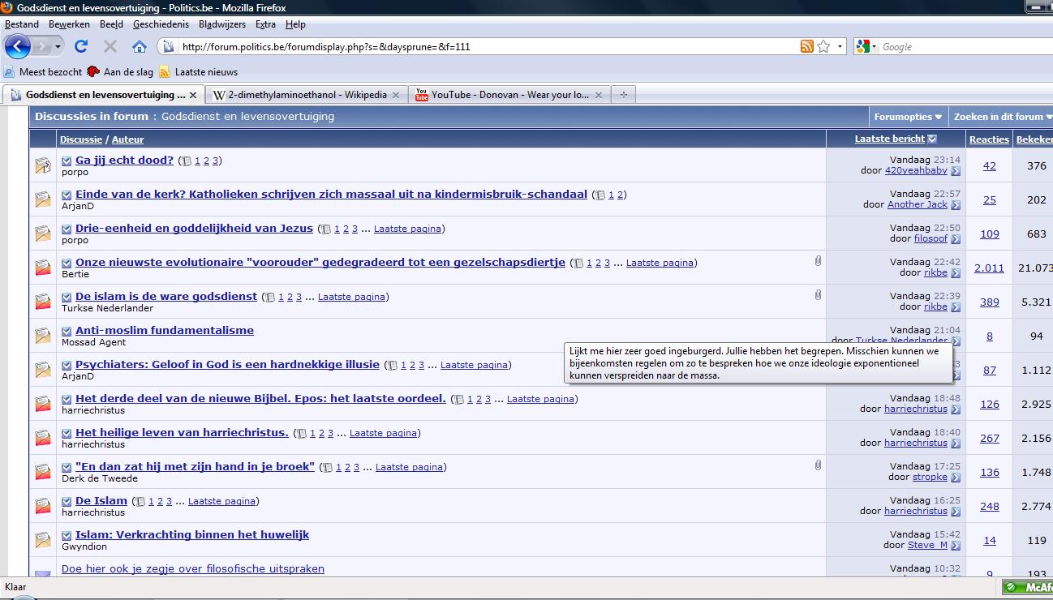Click the browser Back arrow button
Screen dimensions: 1053x600
[18, 47]
